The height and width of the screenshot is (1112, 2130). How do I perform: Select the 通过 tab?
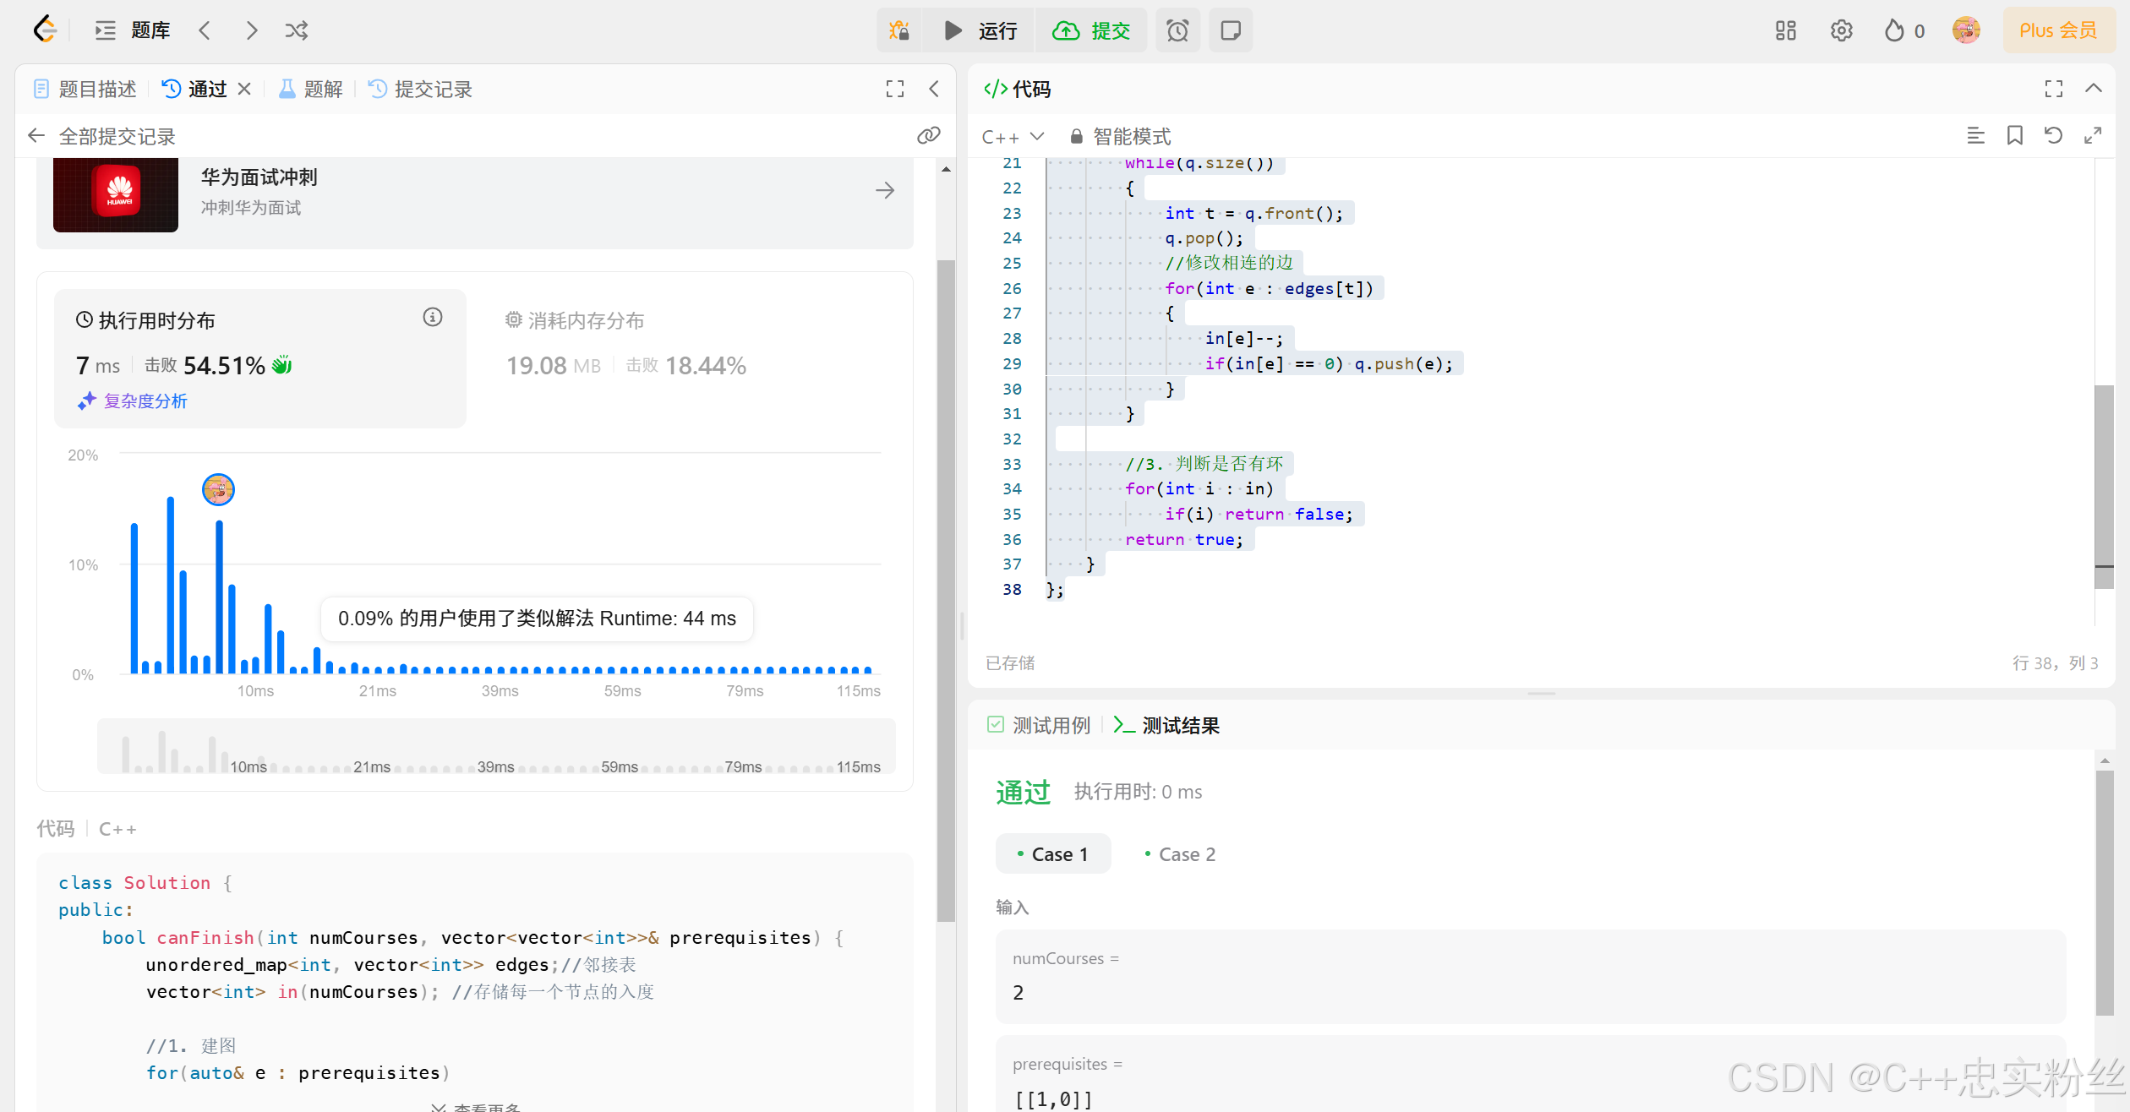click(194, 89)
